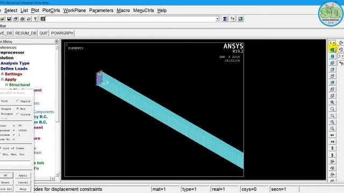Open the window number 1 dropdown
The image size is (344, 193).
tap(332, 43)
